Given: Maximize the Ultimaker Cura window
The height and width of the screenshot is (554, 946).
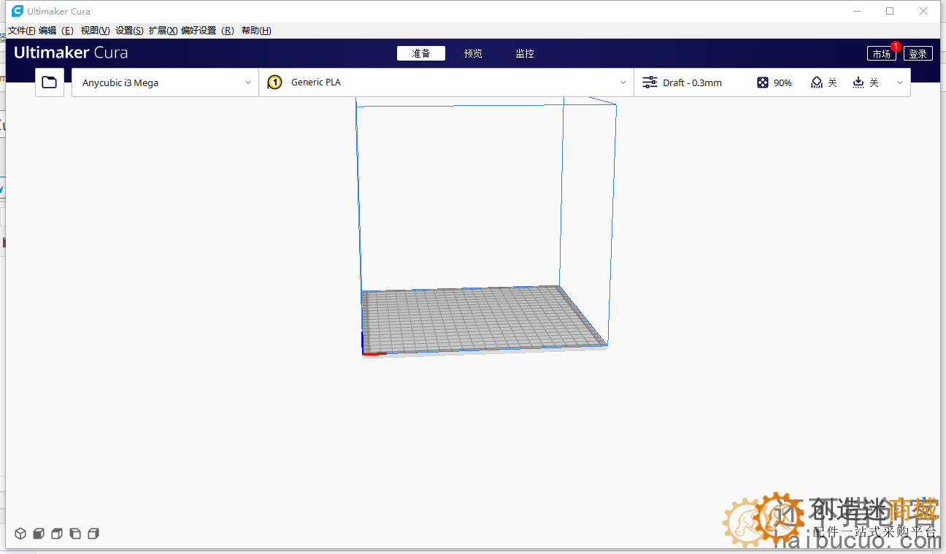Looking at the screenshot, I should coord(890,11).
